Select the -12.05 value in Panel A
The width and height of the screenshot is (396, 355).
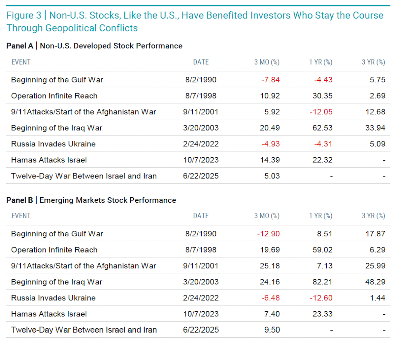(x=321, y=112)
